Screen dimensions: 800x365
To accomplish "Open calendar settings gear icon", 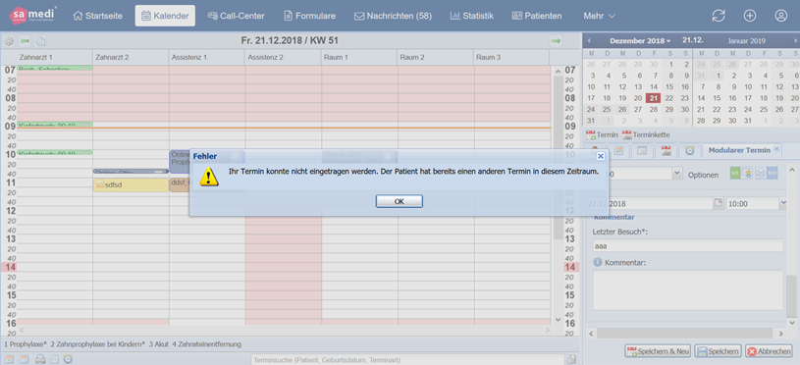I will [x=9, y=41].
